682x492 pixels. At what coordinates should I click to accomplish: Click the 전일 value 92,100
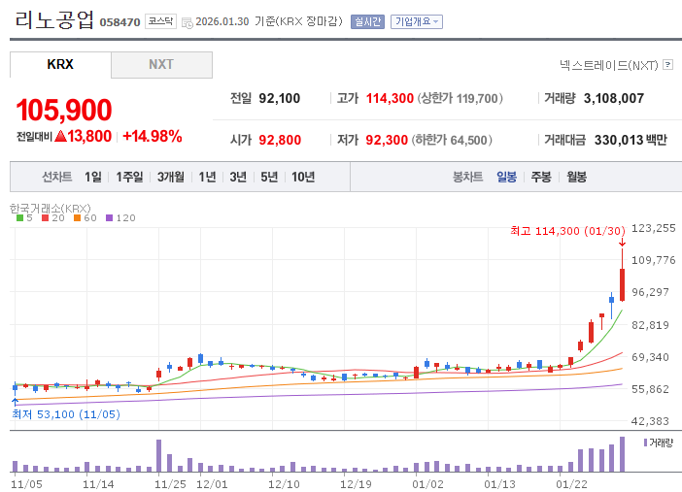coord(279,98)
